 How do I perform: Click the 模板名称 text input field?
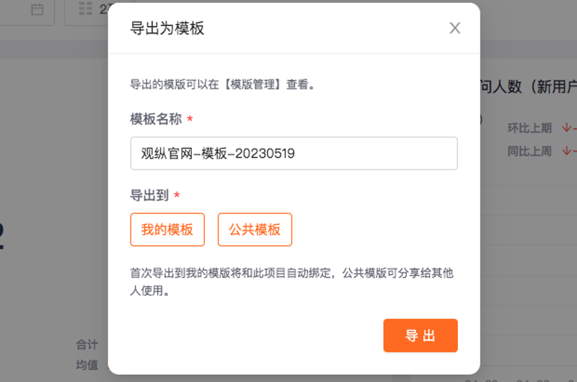294,154
